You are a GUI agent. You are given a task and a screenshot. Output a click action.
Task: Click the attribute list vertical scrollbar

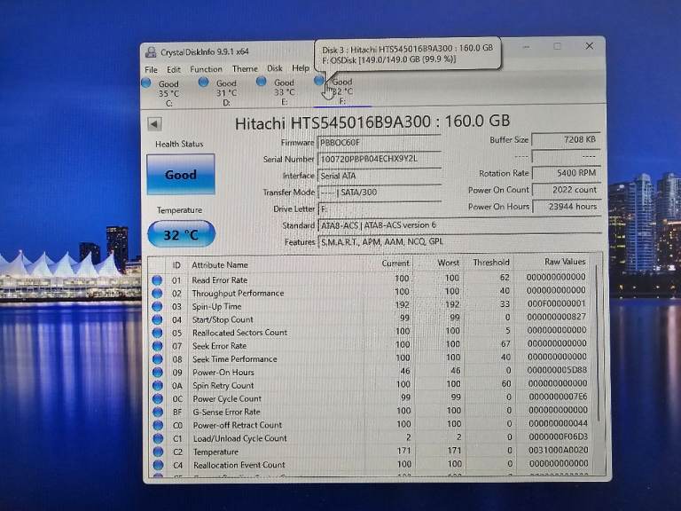(599, 343)
